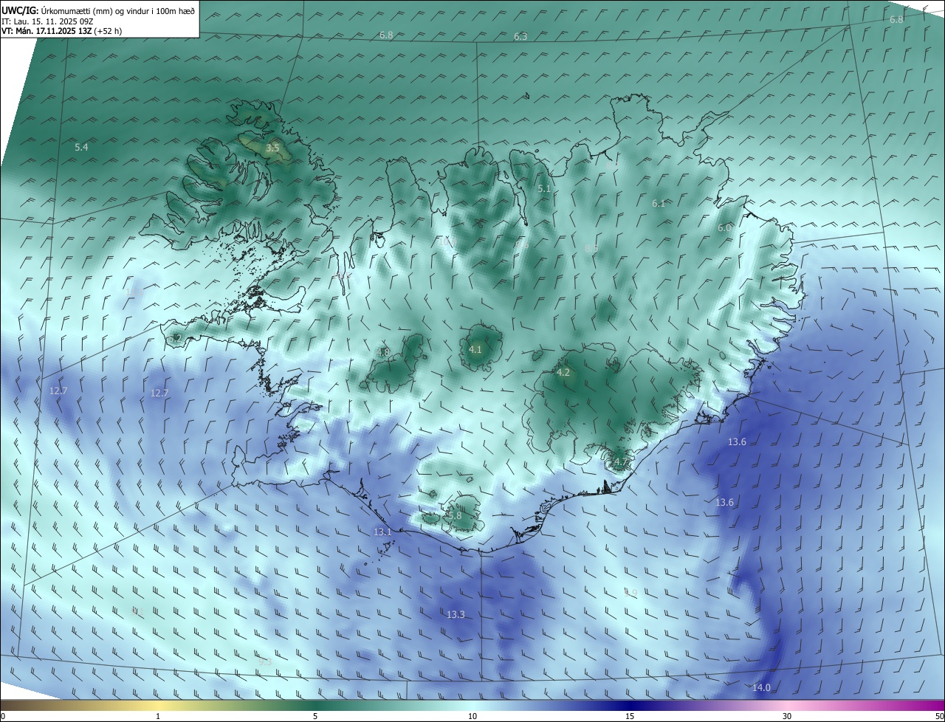Click the initialization time "IT: Lau. 15. 11. 2025 09Z"
Image resolution: width=945 pixels, height=722 pixels.
point(48,21)
